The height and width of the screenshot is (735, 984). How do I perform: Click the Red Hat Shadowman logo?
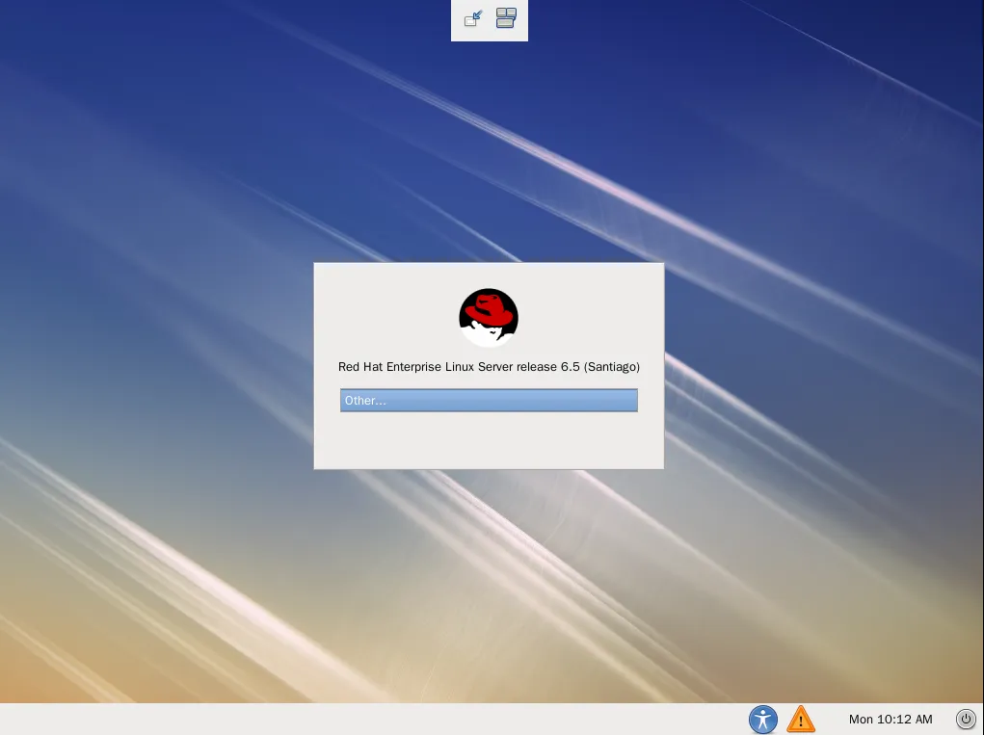[x=489, y=317]
